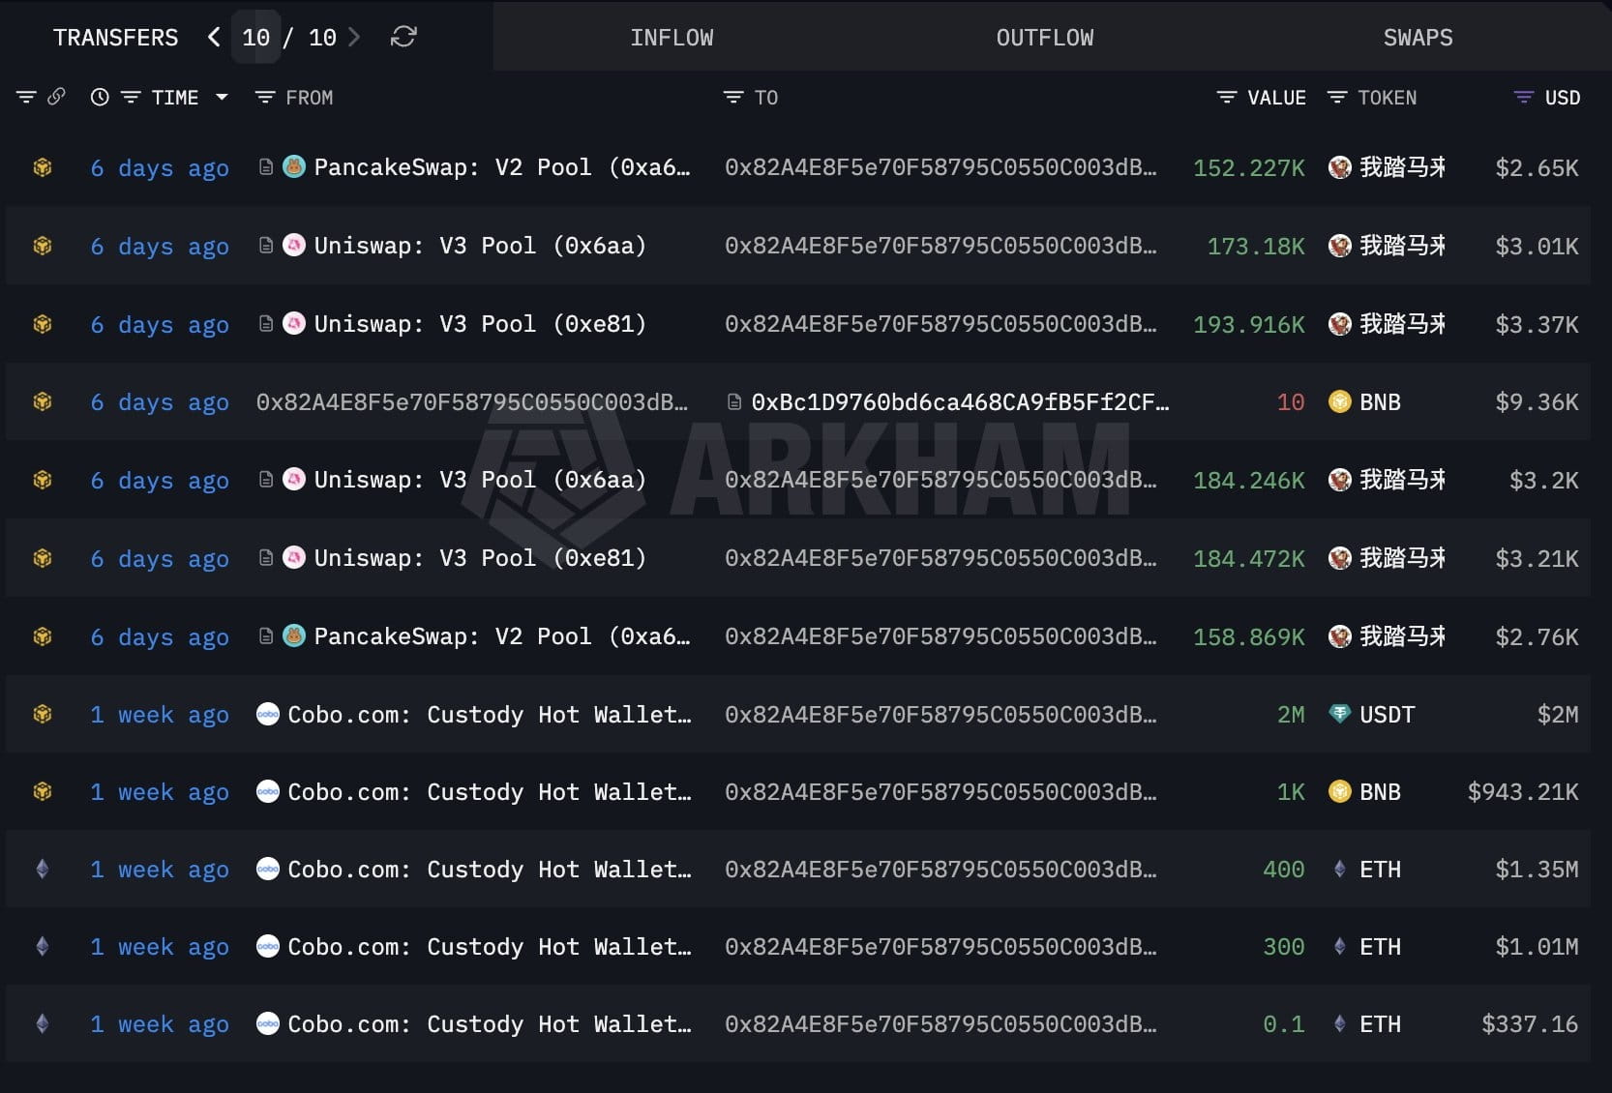This screenshot has width=1612, height=1093.
Task: Click USDT token icon
Action: pos(1340,714)
